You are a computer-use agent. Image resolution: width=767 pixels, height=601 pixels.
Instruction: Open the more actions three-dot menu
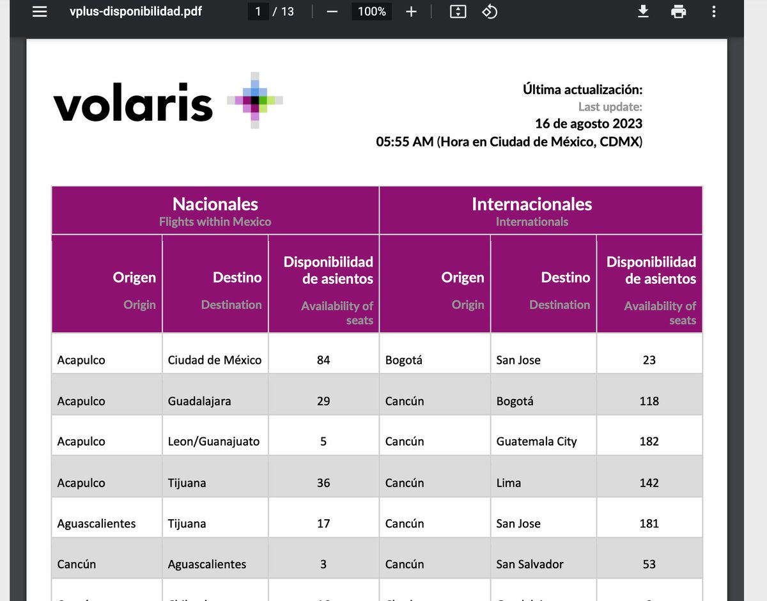(x=714, y=12)
